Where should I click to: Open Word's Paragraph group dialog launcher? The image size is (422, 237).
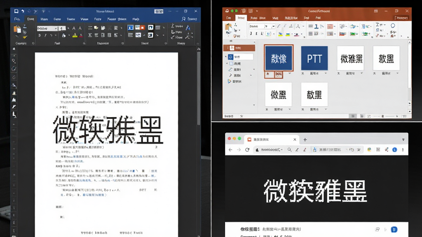[x=123, y=43]
